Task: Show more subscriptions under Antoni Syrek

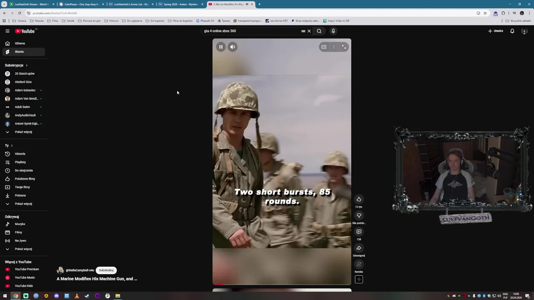Action: coord(23,132)
